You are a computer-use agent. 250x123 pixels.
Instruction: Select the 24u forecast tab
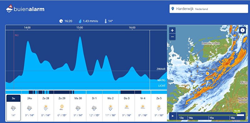click(x=29, y=108)
